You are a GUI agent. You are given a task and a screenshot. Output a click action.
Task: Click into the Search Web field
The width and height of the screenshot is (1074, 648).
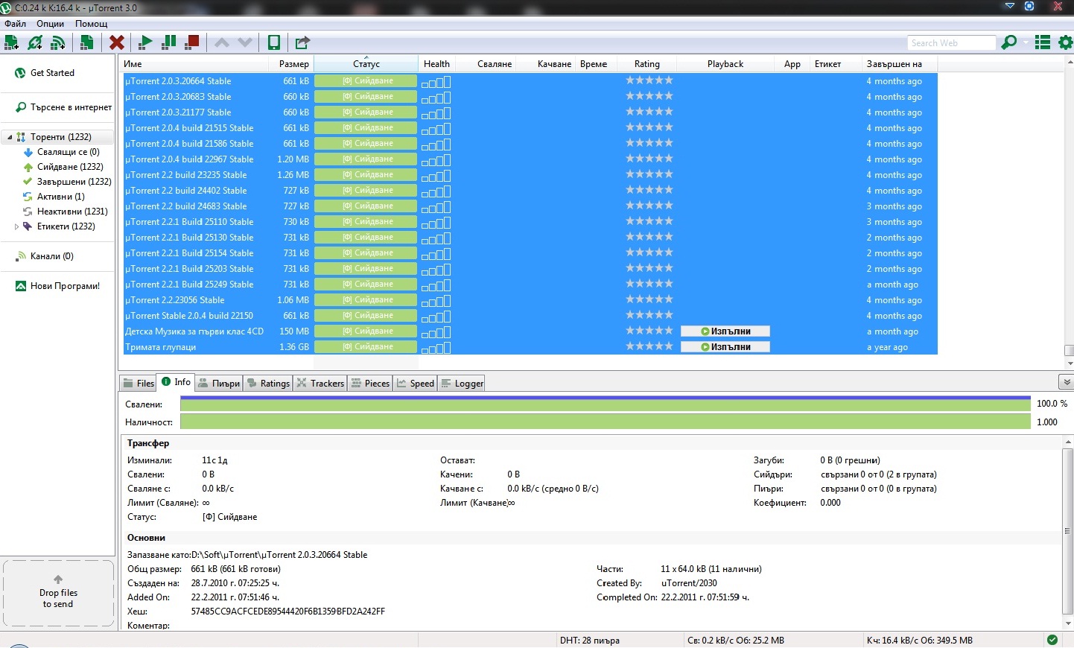coord(951,43)
